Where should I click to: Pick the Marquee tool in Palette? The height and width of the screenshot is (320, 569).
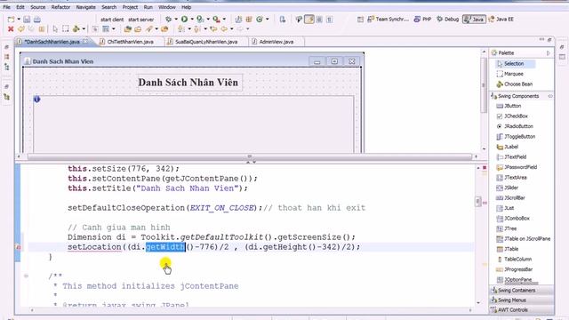(509, 74)
